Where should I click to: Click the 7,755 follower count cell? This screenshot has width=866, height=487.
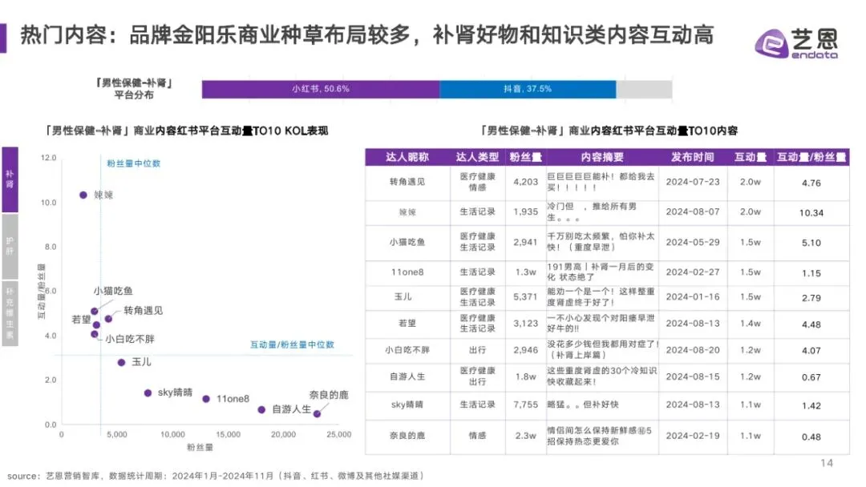tap(525, 404)
